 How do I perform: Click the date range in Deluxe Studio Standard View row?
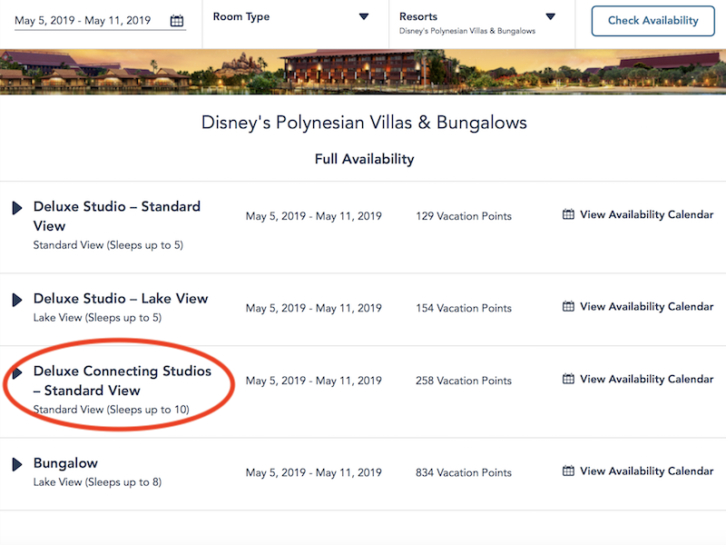(x=313, y=216)
